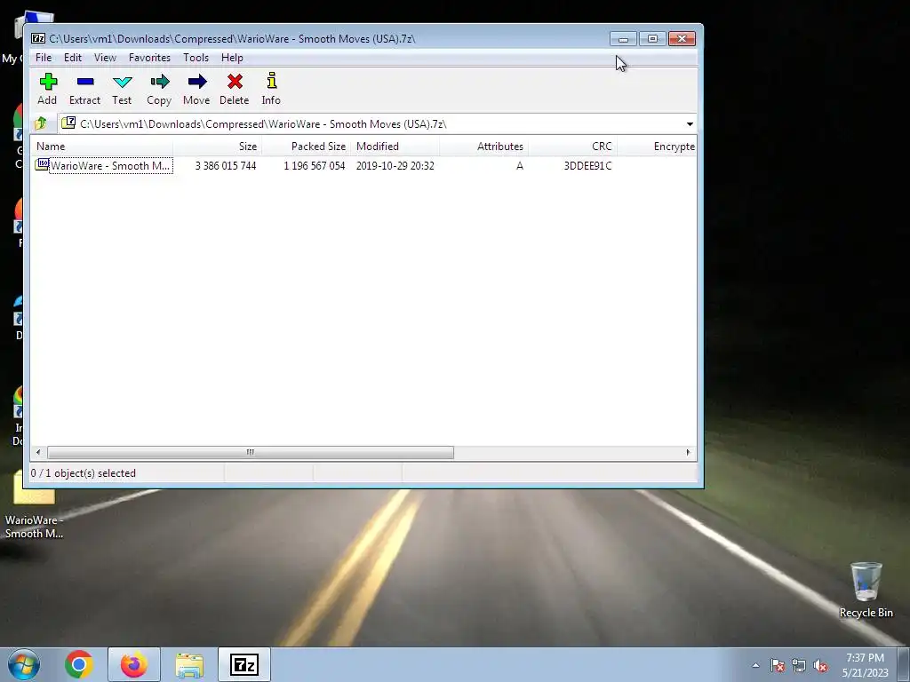
Task: Show hidden system tray icons
Action: tap(755, 665)
